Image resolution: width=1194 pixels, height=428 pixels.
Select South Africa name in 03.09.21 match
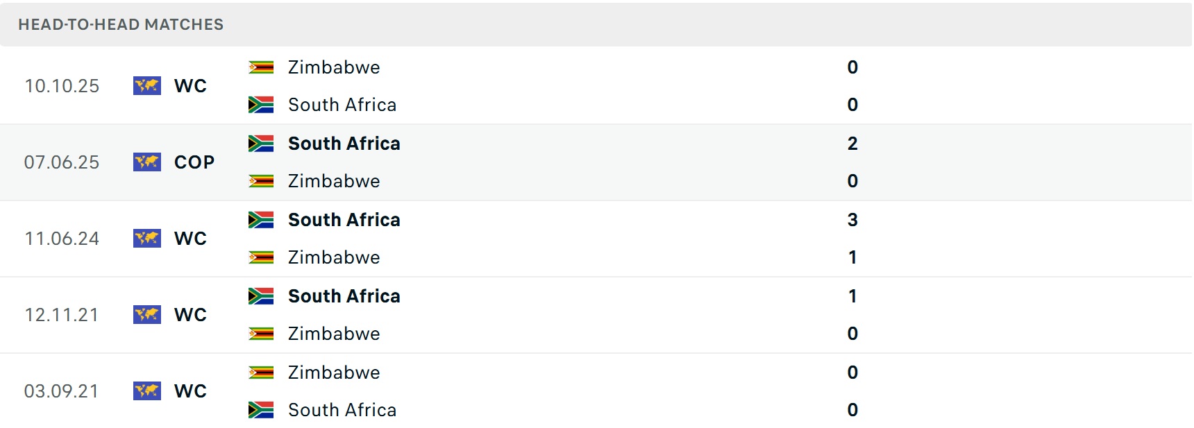(342, 410)
